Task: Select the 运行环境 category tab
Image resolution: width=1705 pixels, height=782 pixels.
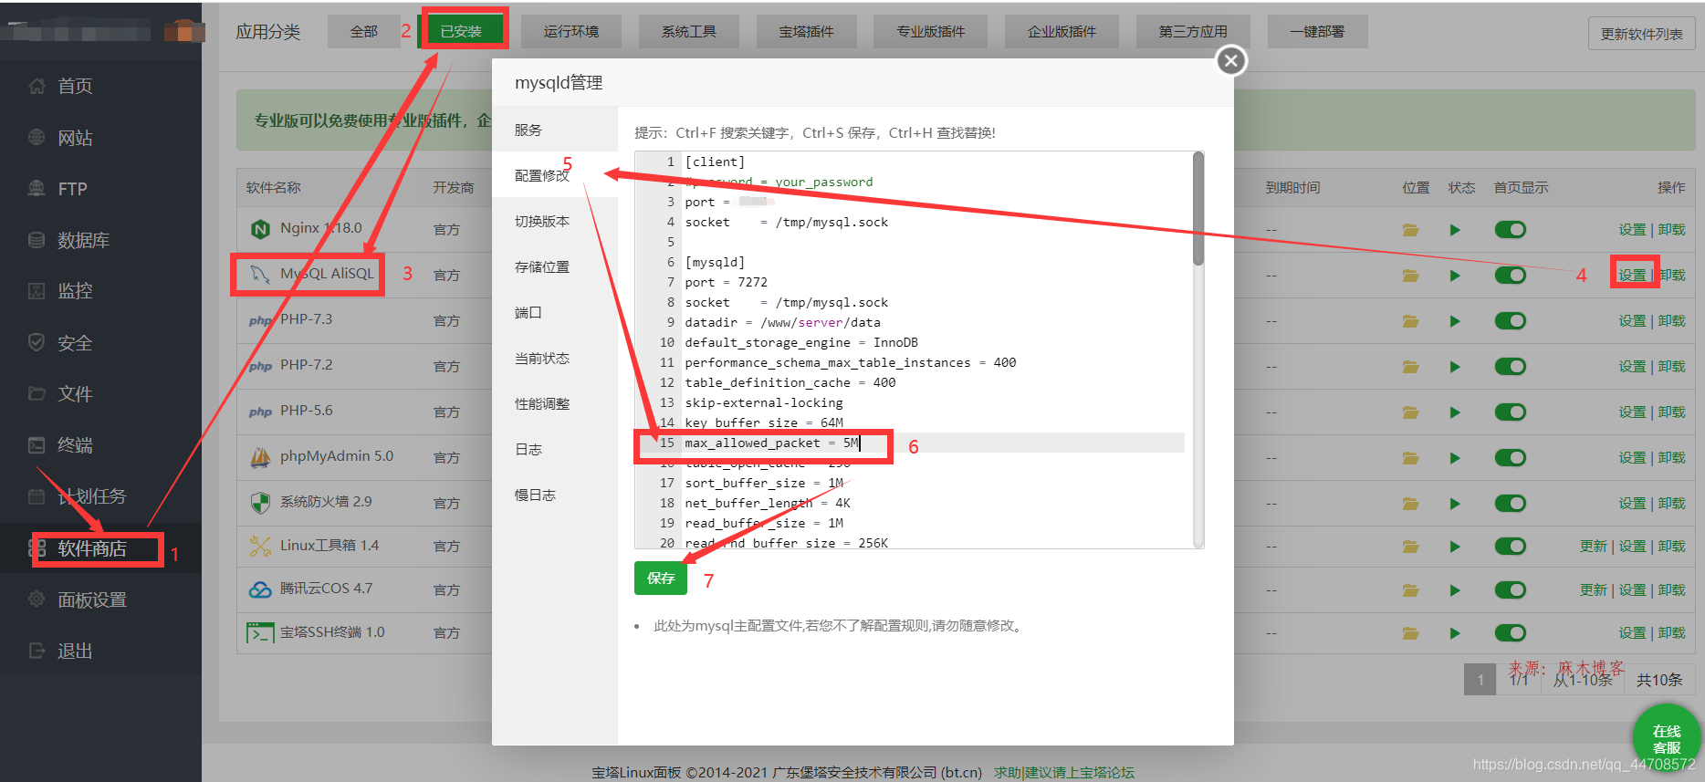Action: pos(571,32)
